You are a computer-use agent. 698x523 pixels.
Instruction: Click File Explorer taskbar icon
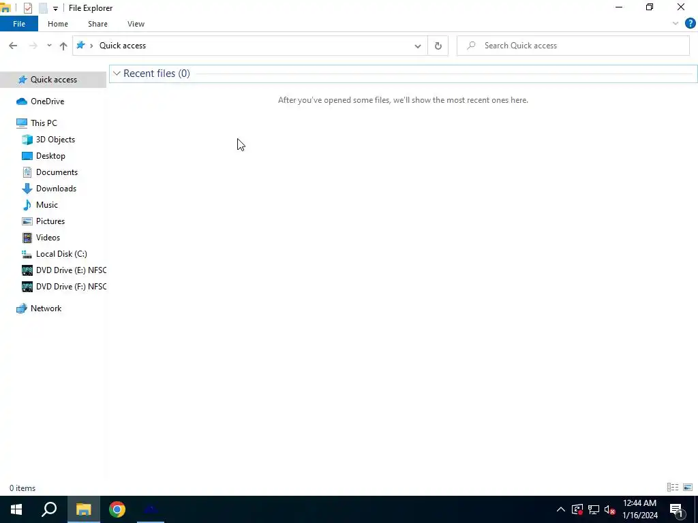coord(83,509)
